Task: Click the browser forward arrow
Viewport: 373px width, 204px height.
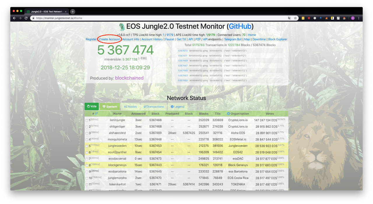Action: 20,18
